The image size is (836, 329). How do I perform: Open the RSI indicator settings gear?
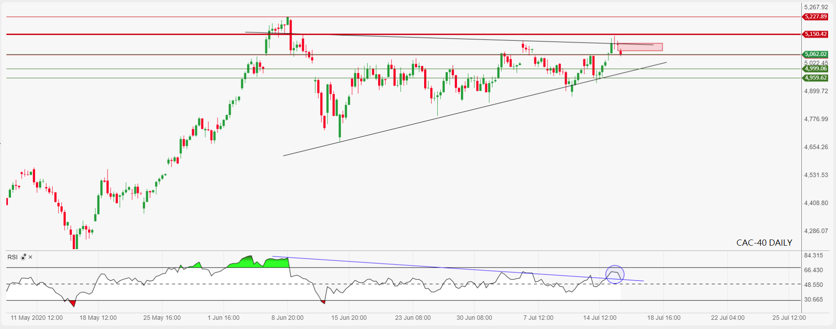pyautogui.click(x=23, y=257)
